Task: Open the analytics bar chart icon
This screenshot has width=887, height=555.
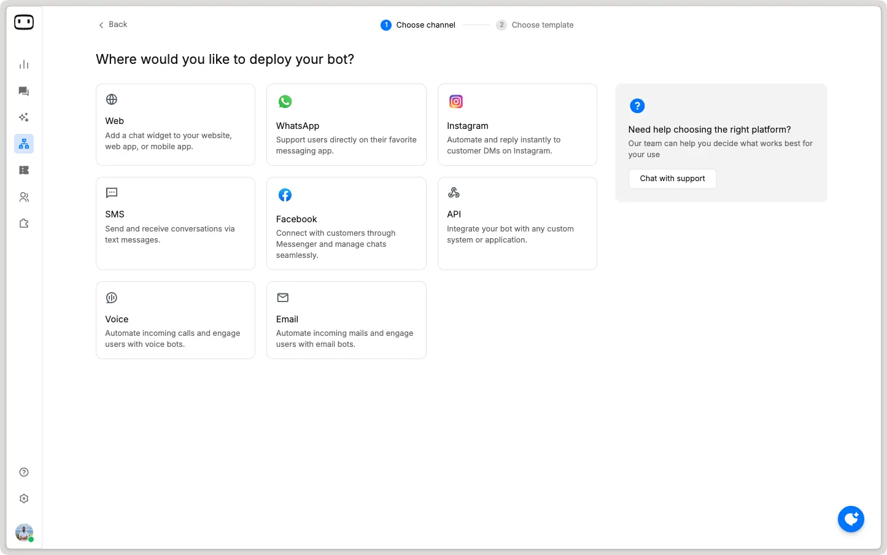Action: [24, 64]
